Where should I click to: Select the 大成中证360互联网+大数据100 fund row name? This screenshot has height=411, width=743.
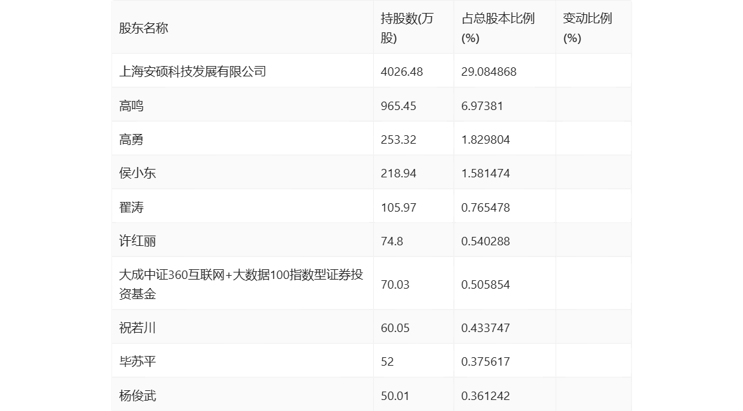tap(241, 284)
